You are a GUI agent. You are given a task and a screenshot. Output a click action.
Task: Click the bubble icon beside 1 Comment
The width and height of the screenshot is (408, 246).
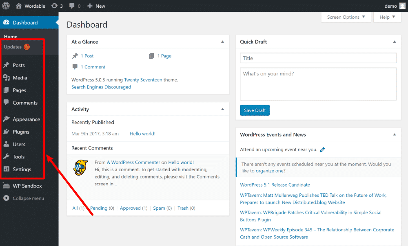[x=75, y=67]
